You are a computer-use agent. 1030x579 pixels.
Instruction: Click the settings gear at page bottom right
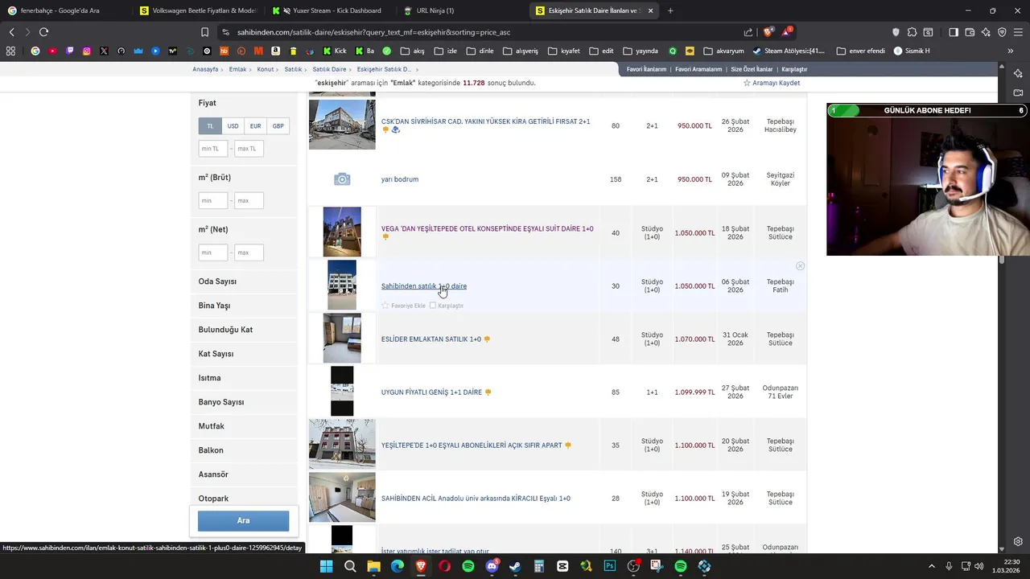1018,541
